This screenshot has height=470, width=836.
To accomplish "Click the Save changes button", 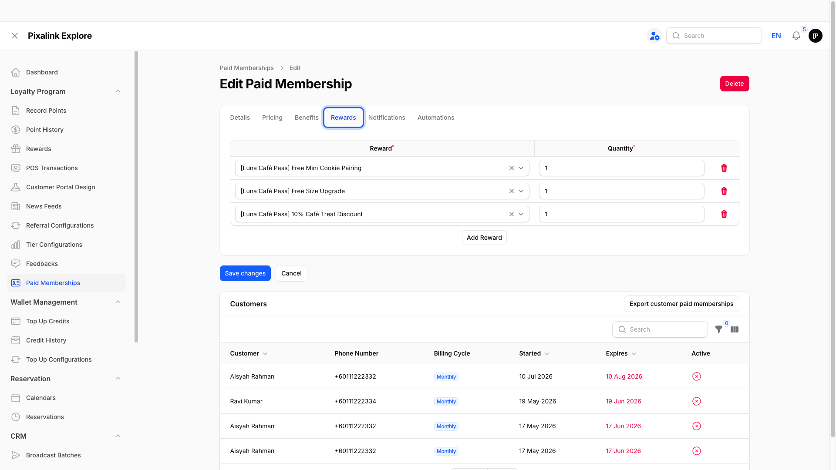I will point(245,273).
